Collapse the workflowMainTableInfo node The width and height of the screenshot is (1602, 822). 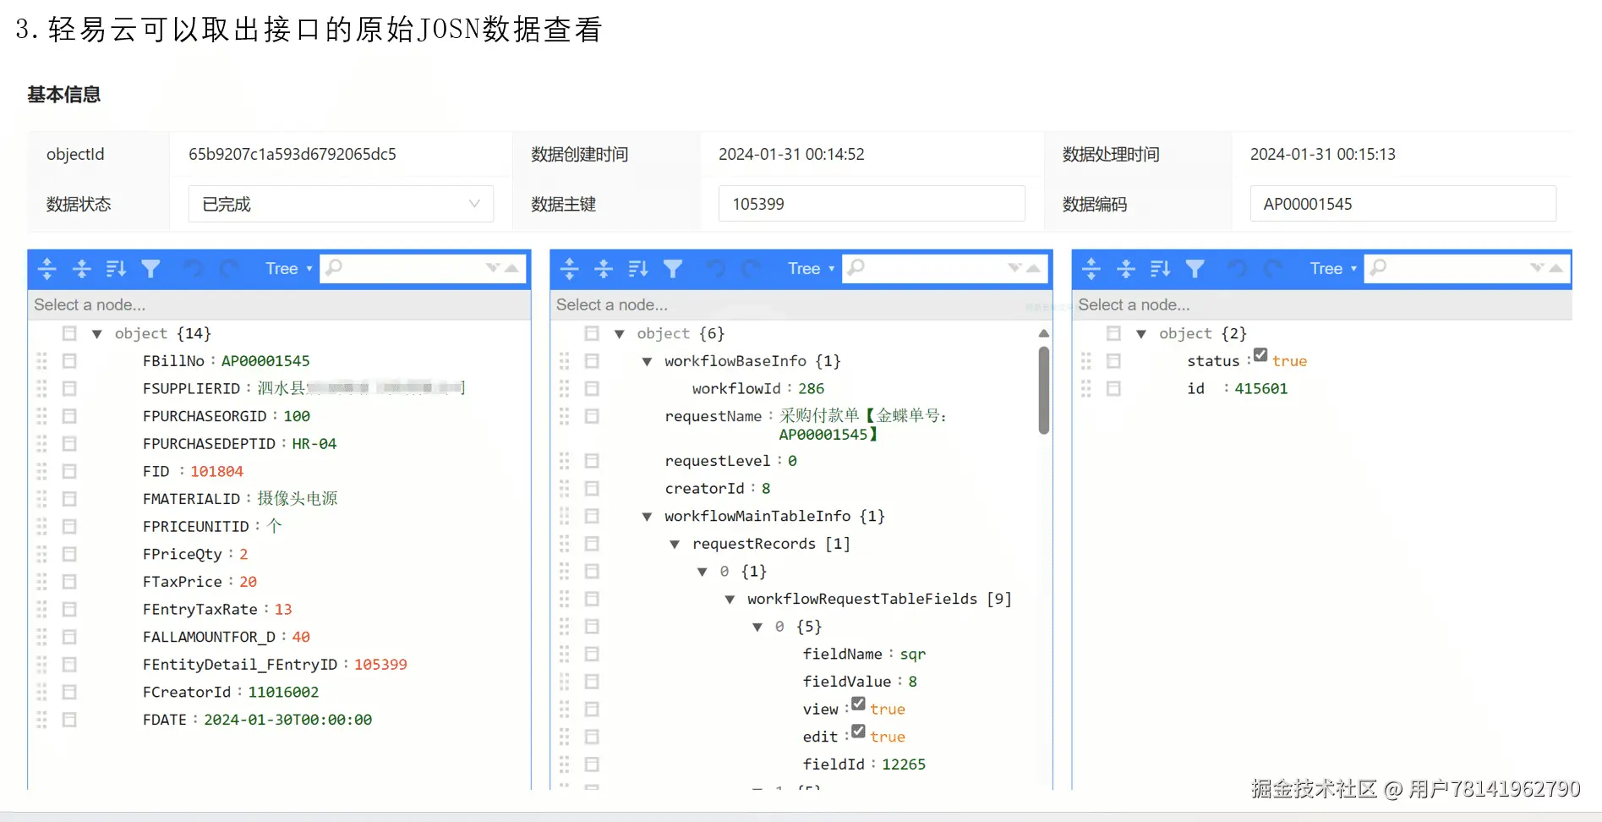pos(647,517)
